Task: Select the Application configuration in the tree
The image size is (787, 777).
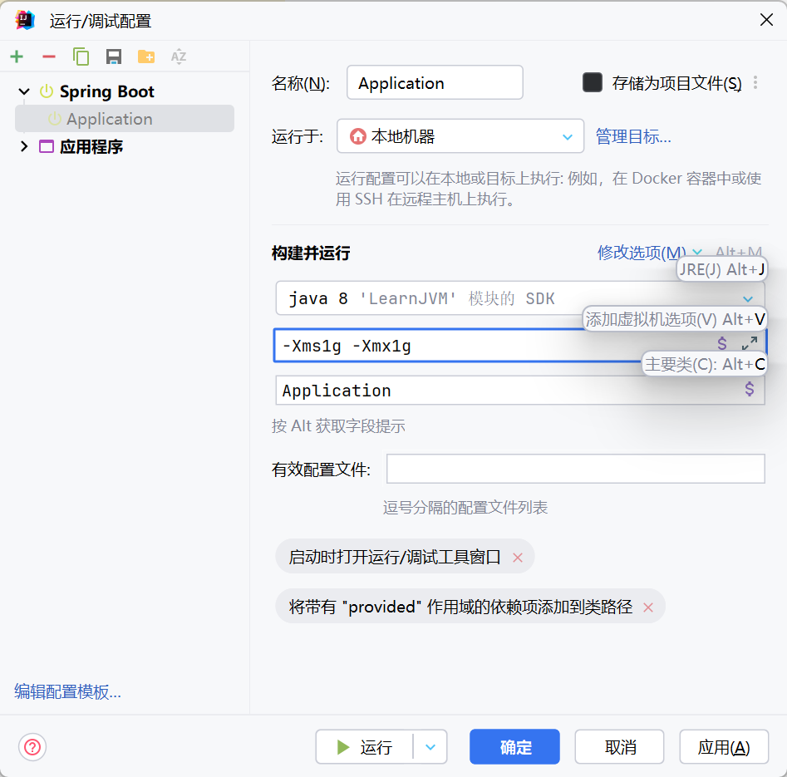Action: 109,119
